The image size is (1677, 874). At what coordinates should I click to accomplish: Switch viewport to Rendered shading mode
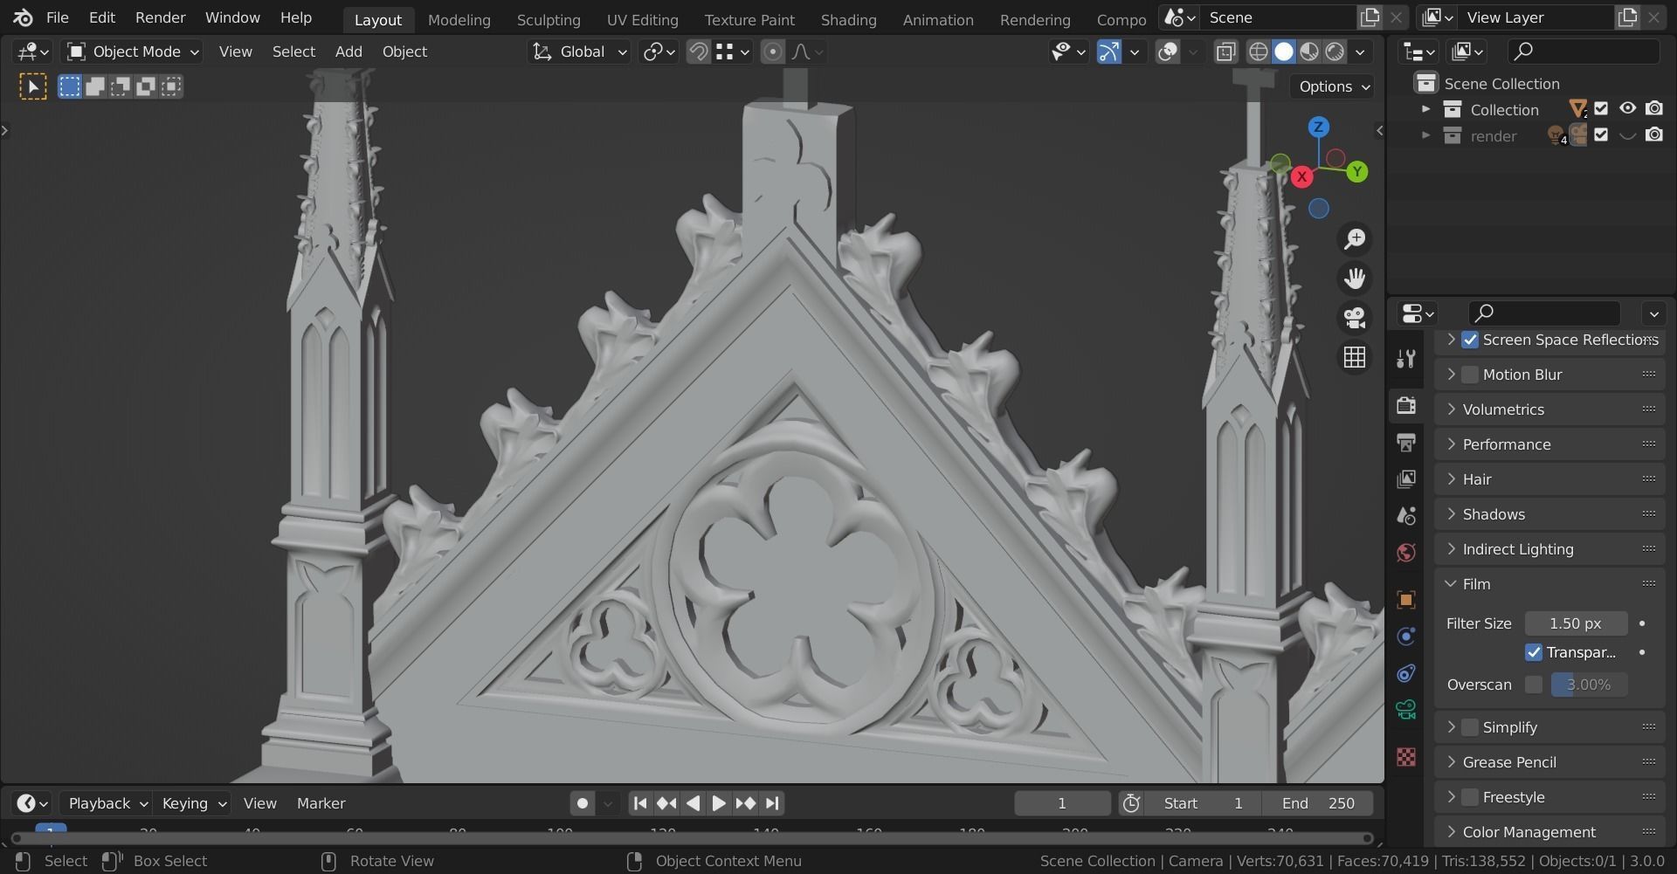click(x=1334, y=52)
